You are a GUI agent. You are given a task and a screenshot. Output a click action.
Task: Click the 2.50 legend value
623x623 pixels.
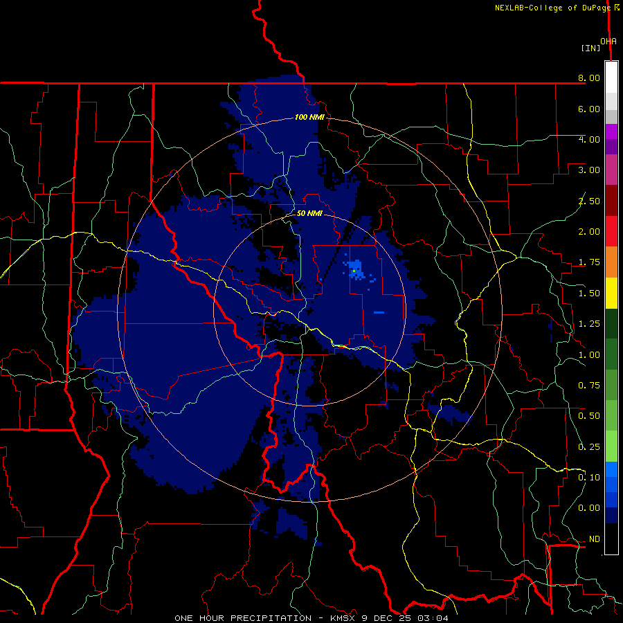pyautogui.click(x=589, y=201)
